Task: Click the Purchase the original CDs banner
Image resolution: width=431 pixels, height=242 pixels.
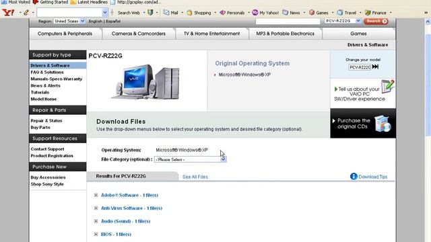Action: pyautogui.click(x=363, y=123)
